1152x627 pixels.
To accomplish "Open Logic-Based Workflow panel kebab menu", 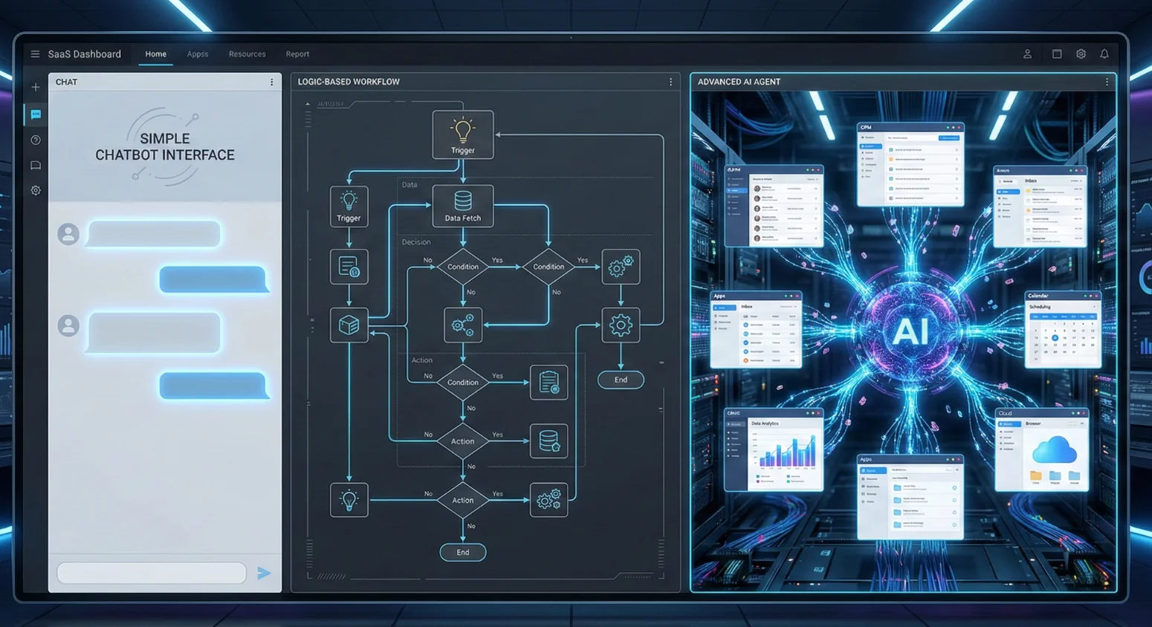I will tap(670, 82).
